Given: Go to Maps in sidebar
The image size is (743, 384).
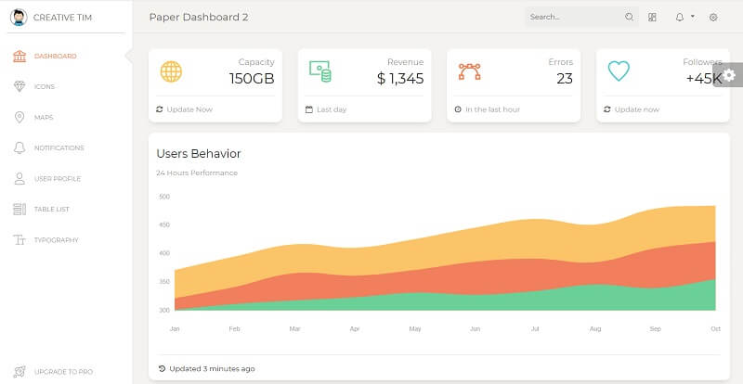Looking at the screenshot, I should (x=43, y=118).
